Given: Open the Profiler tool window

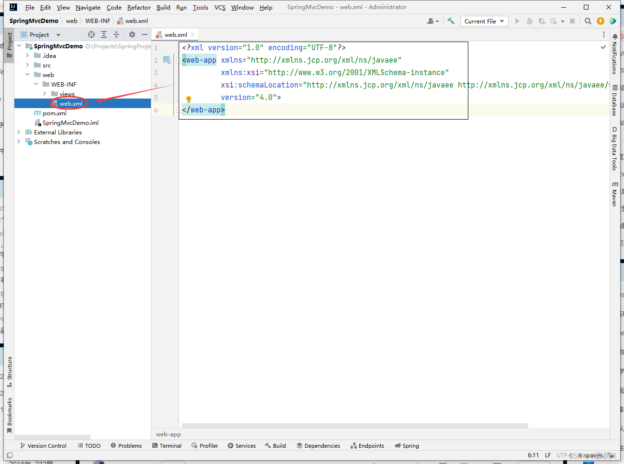Looking at the screenshot, I should coord(204,445).
